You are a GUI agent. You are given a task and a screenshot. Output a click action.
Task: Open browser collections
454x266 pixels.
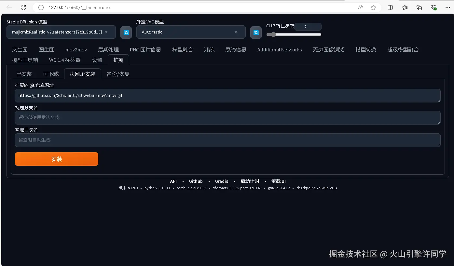(419, 7)
